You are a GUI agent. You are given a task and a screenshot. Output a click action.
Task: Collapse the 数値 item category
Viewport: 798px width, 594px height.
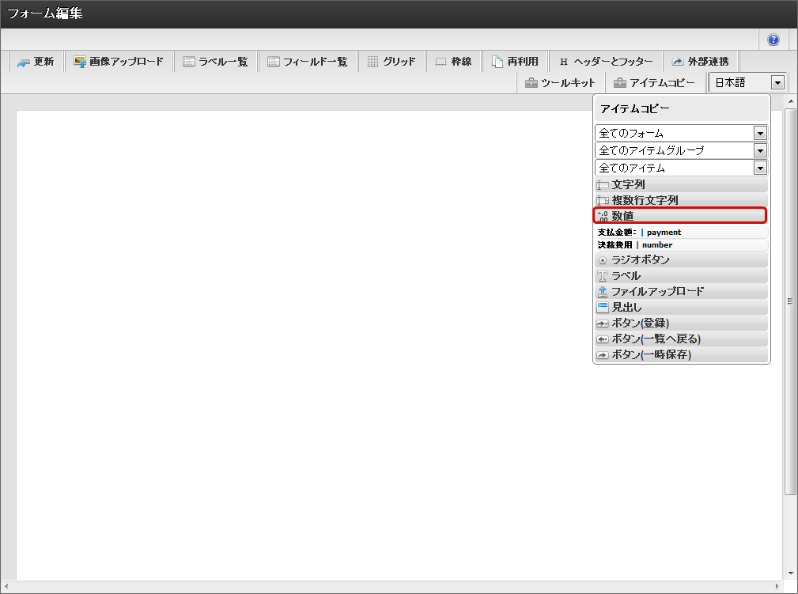[x=680, y=216]
